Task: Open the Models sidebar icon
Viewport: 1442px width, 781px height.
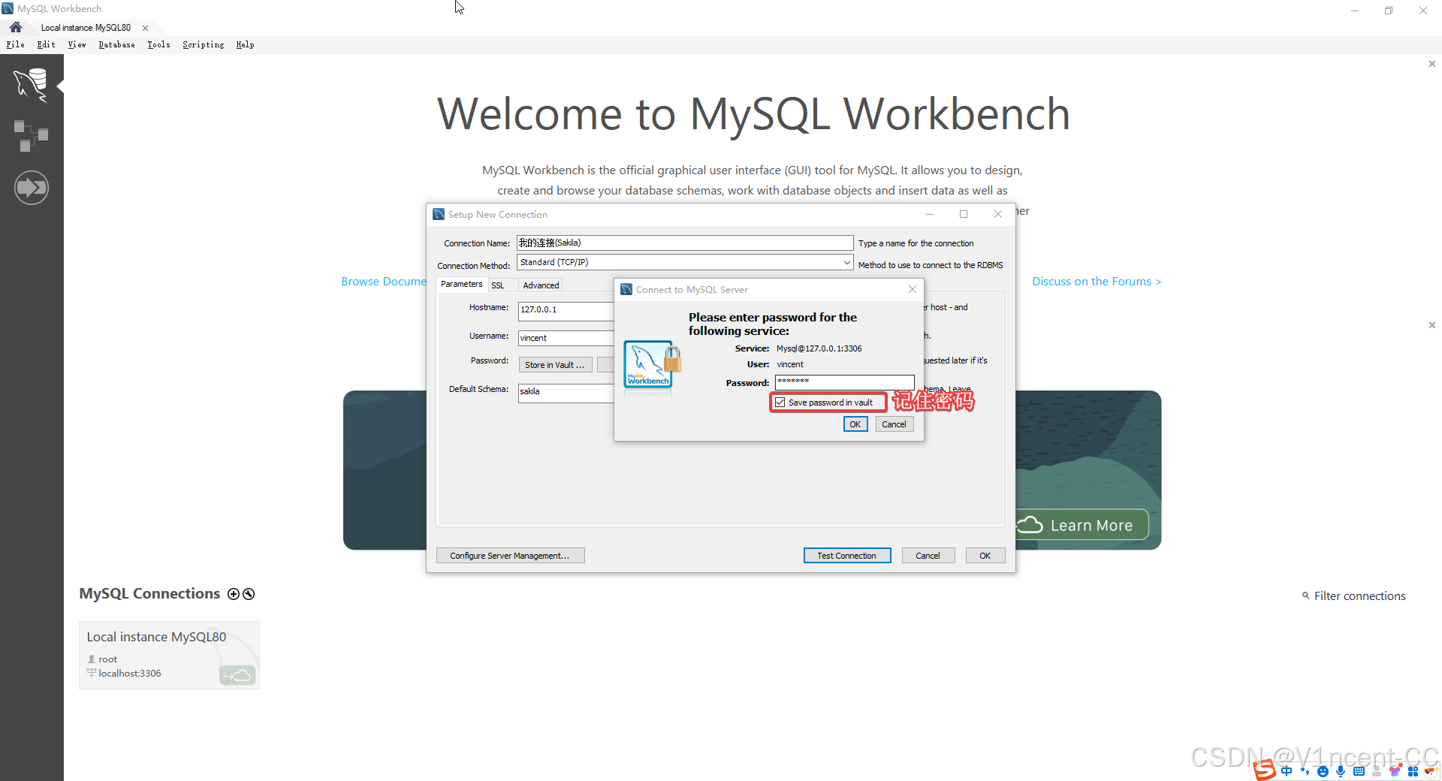Action: tap(31, 136)
